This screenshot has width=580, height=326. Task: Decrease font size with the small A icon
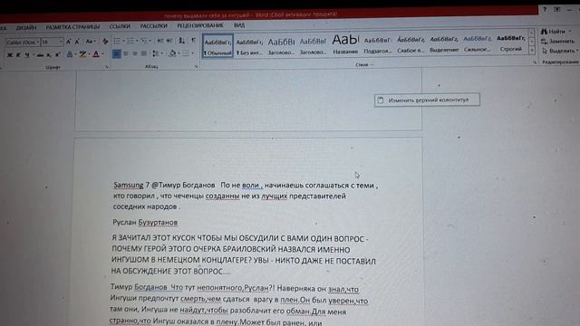(x=77, y=42)
